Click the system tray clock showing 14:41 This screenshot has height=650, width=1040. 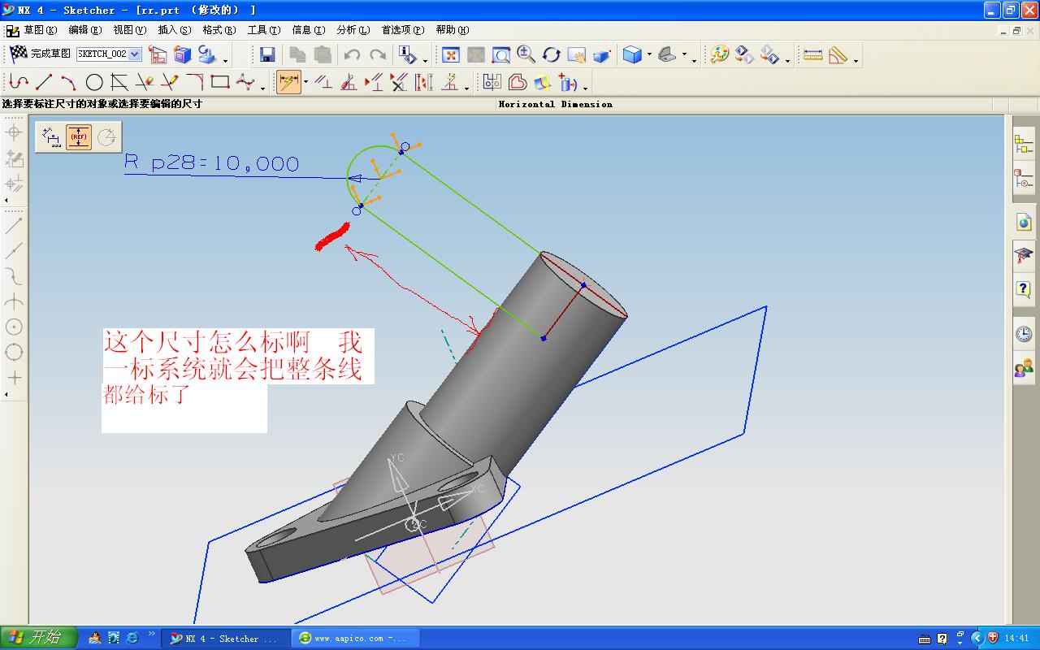click(1016, 639)
